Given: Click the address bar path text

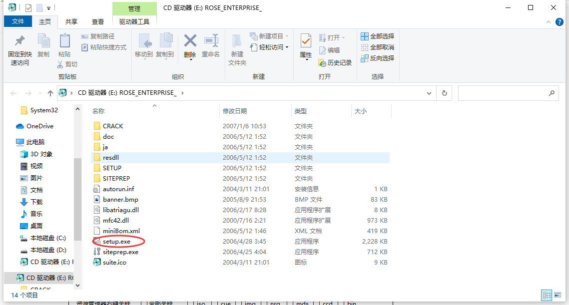Looking at the screenshot, I should pyautogui.click(x=127, y=93).
